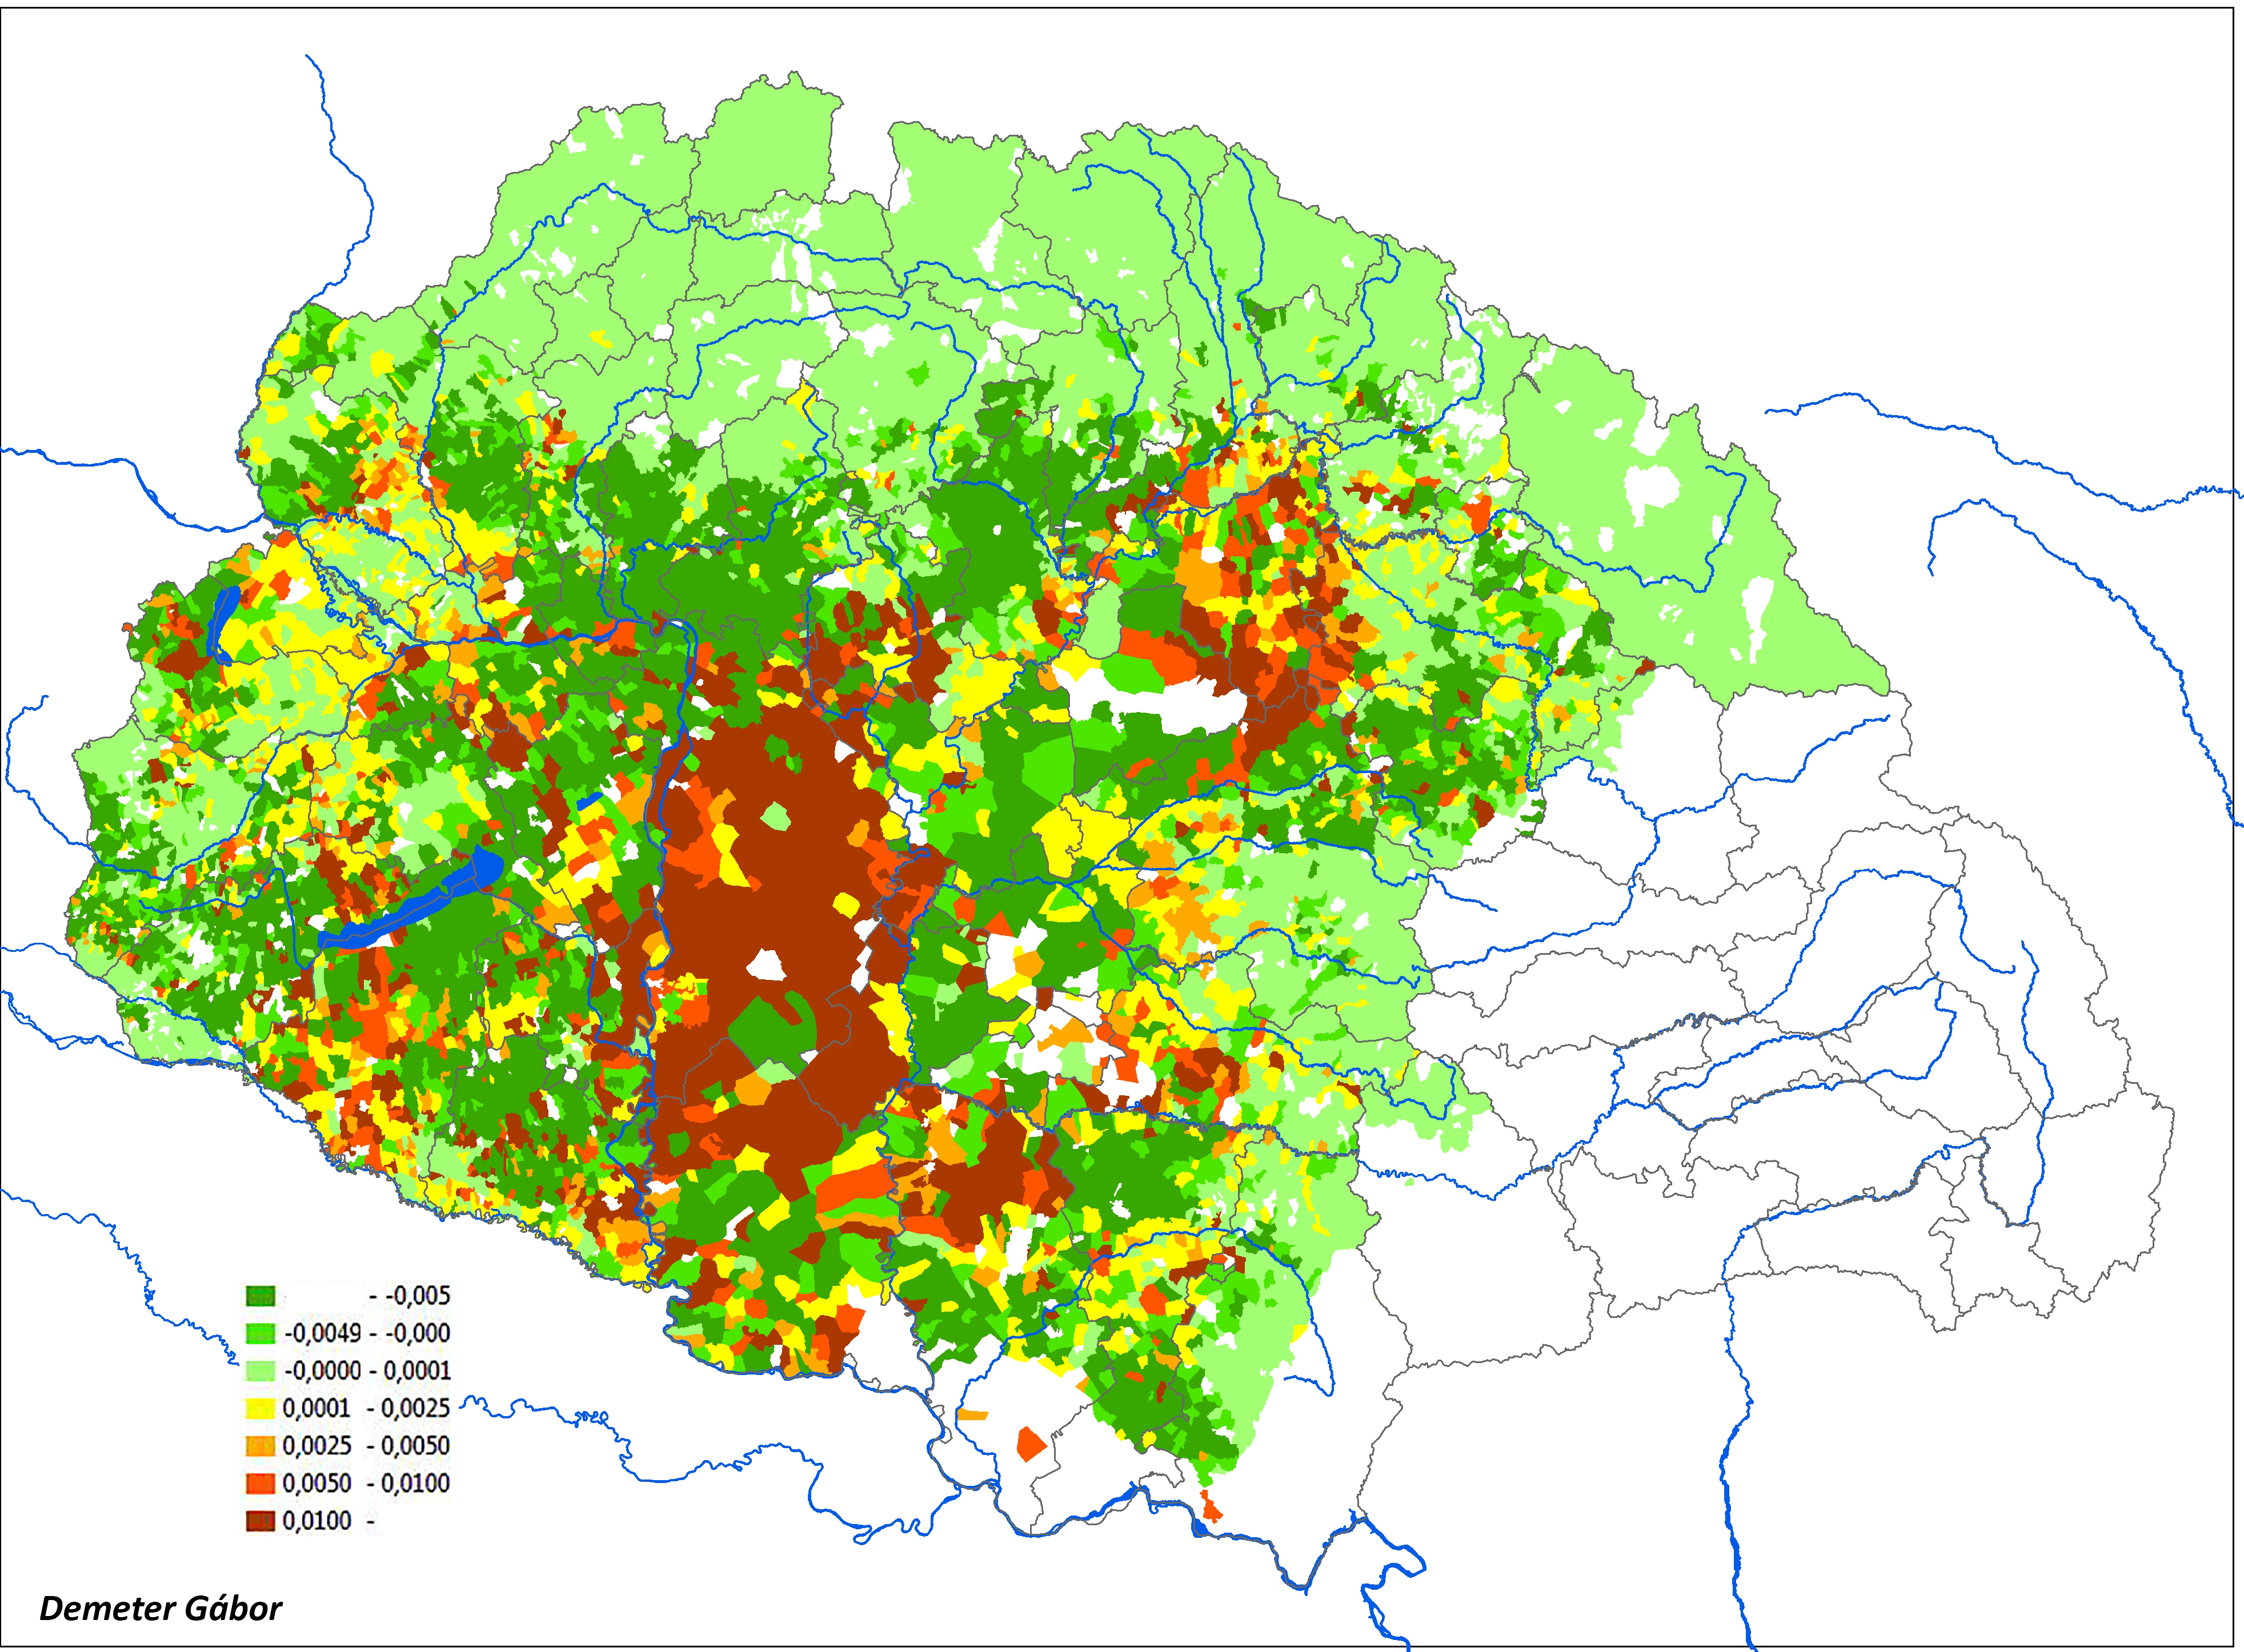
Task: Select the legend label '-0,0000 - 0,0001'
Action: [x=367, y=1371]
